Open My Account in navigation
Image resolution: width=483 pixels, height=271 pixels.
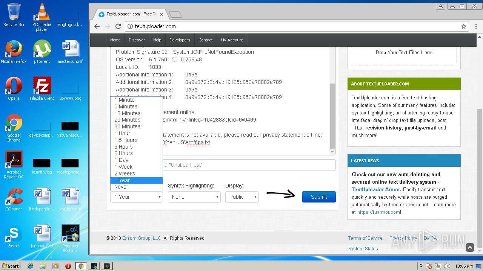[x=232, y=40]
